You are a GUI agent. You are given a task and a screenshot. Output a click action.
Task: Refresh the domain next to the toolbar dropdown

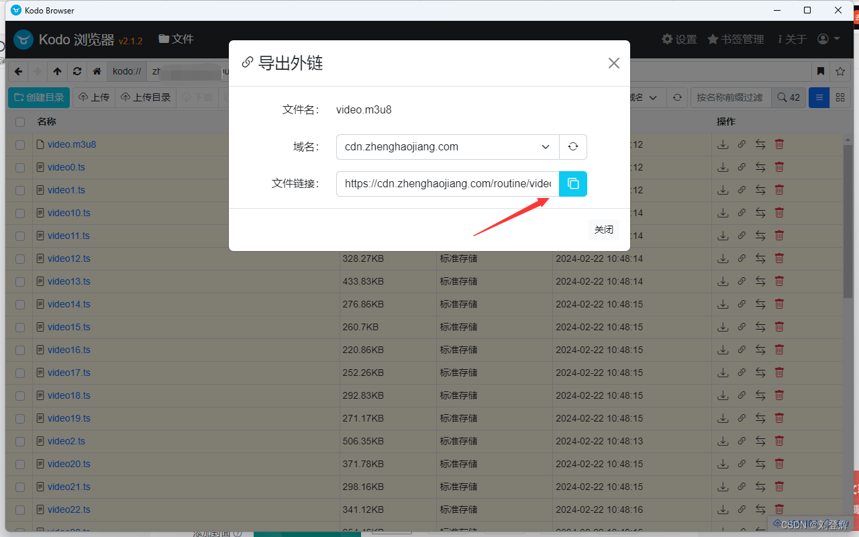(x=677, y=97)
